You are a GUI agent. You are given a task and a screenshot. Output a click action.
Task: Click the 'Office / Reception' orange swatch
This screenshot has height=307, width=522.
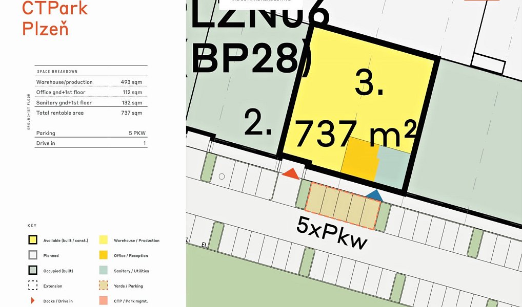pyautogui.click(x=104, y=255)
